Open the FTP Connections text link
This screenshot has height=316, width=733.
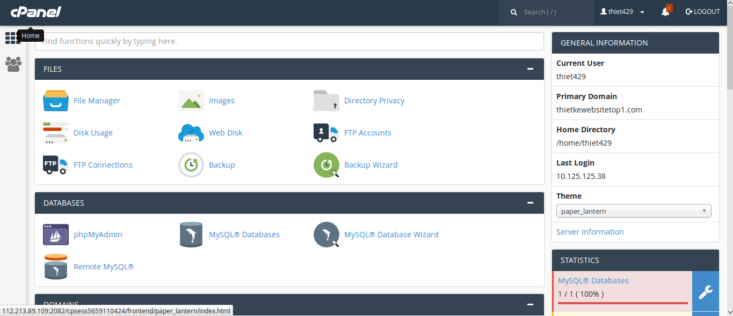(103, 165)
